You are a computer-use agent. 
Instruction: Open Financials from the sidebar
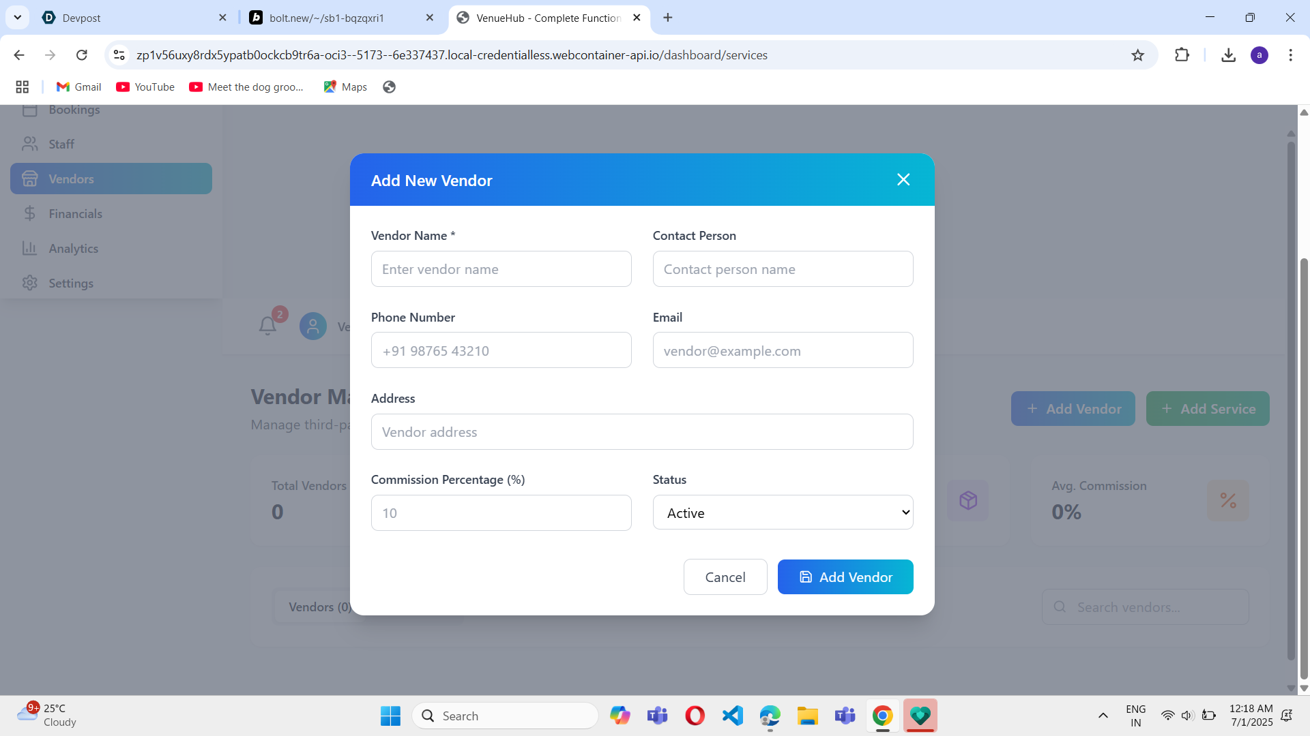click(75, 214)
